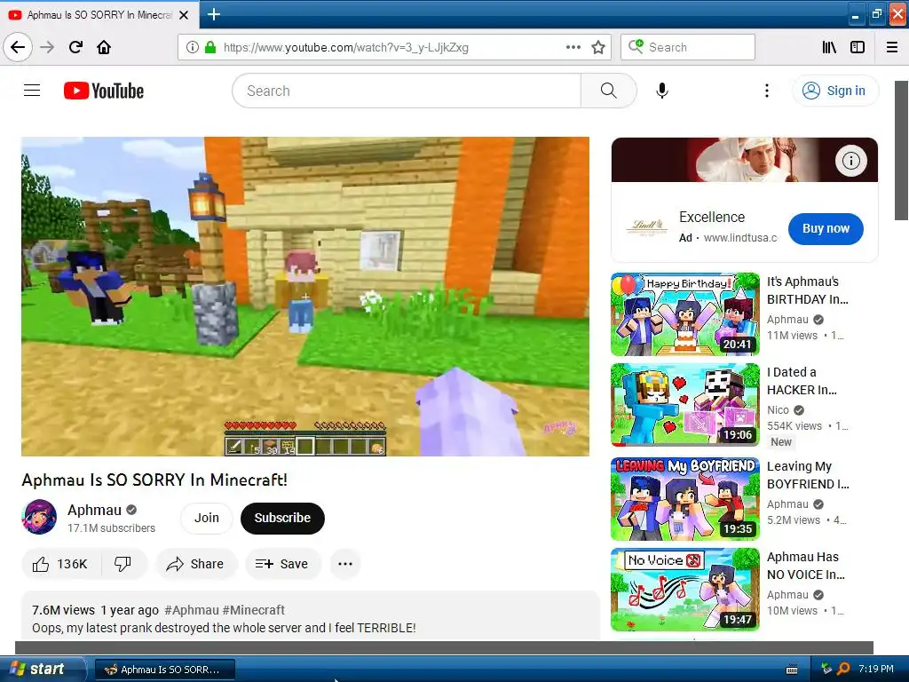Open Leaving My Boyfriend thumbnail
Image resolution: width=909 pixels, height=682 pixels.
coord(685,499)
